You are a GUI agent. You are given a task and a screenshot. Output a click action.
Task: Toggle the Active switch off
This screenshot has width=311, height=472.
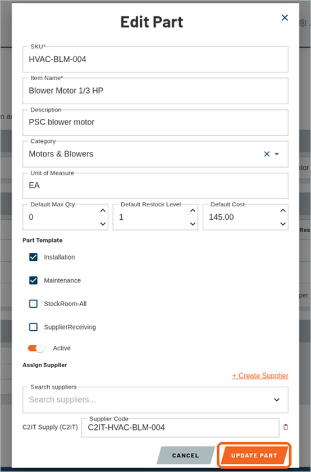pos(36,348)
